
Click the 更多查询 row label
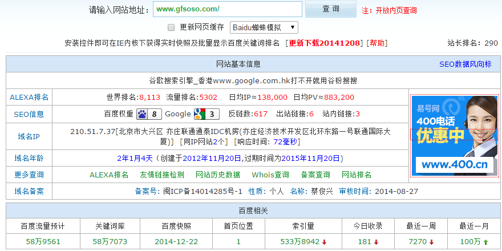click(29, 175)
